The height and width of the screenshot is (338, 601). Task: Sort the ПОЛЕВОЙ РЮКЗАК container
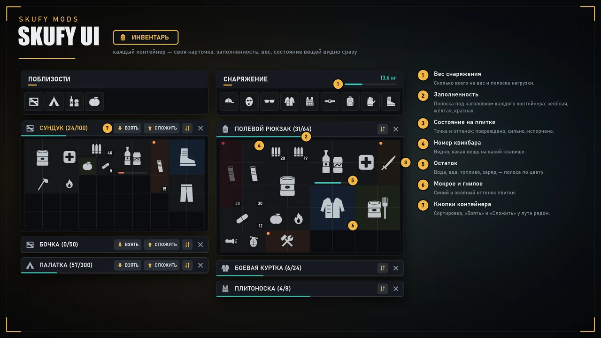[383, 129]
